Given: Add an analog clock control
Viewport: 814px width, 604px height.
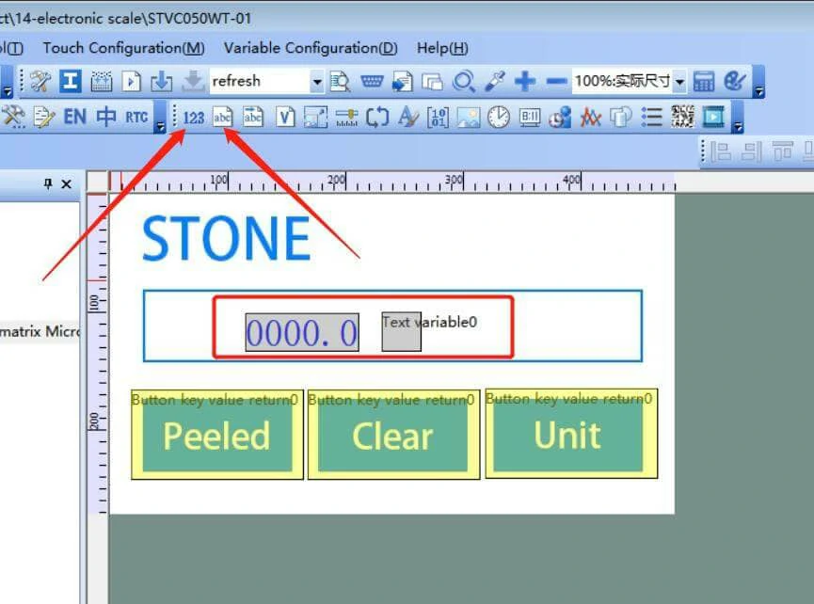Looking at the screenshot, I should tap(499, 118).
